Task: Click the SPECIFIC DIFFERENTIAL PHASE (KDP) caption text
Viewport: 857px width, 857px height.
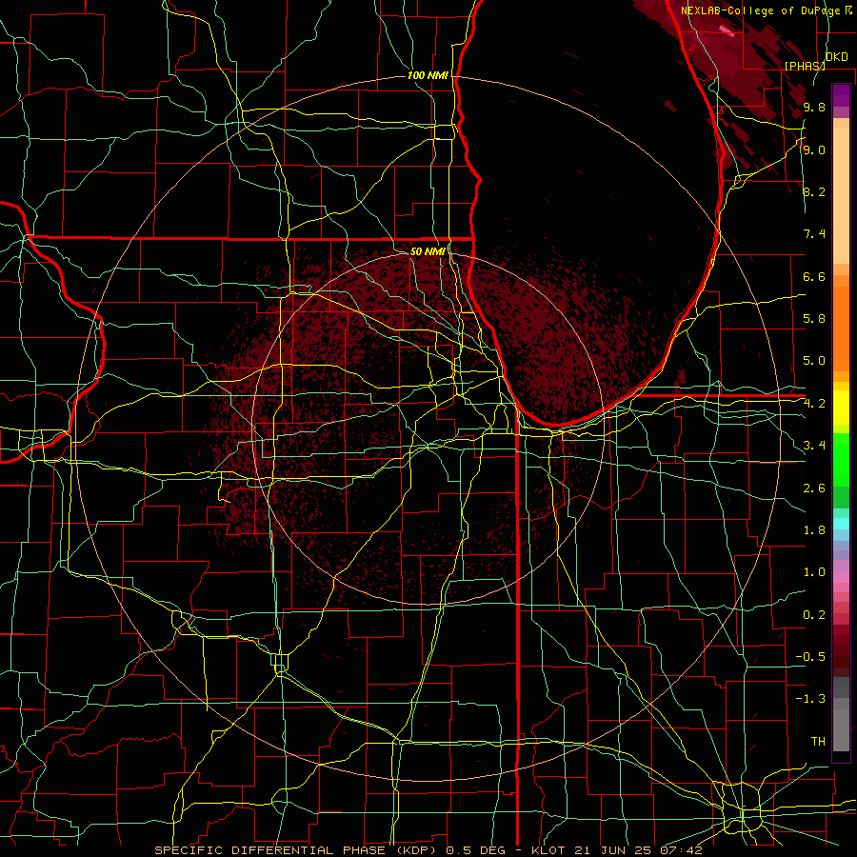Action: coord(298,850)
